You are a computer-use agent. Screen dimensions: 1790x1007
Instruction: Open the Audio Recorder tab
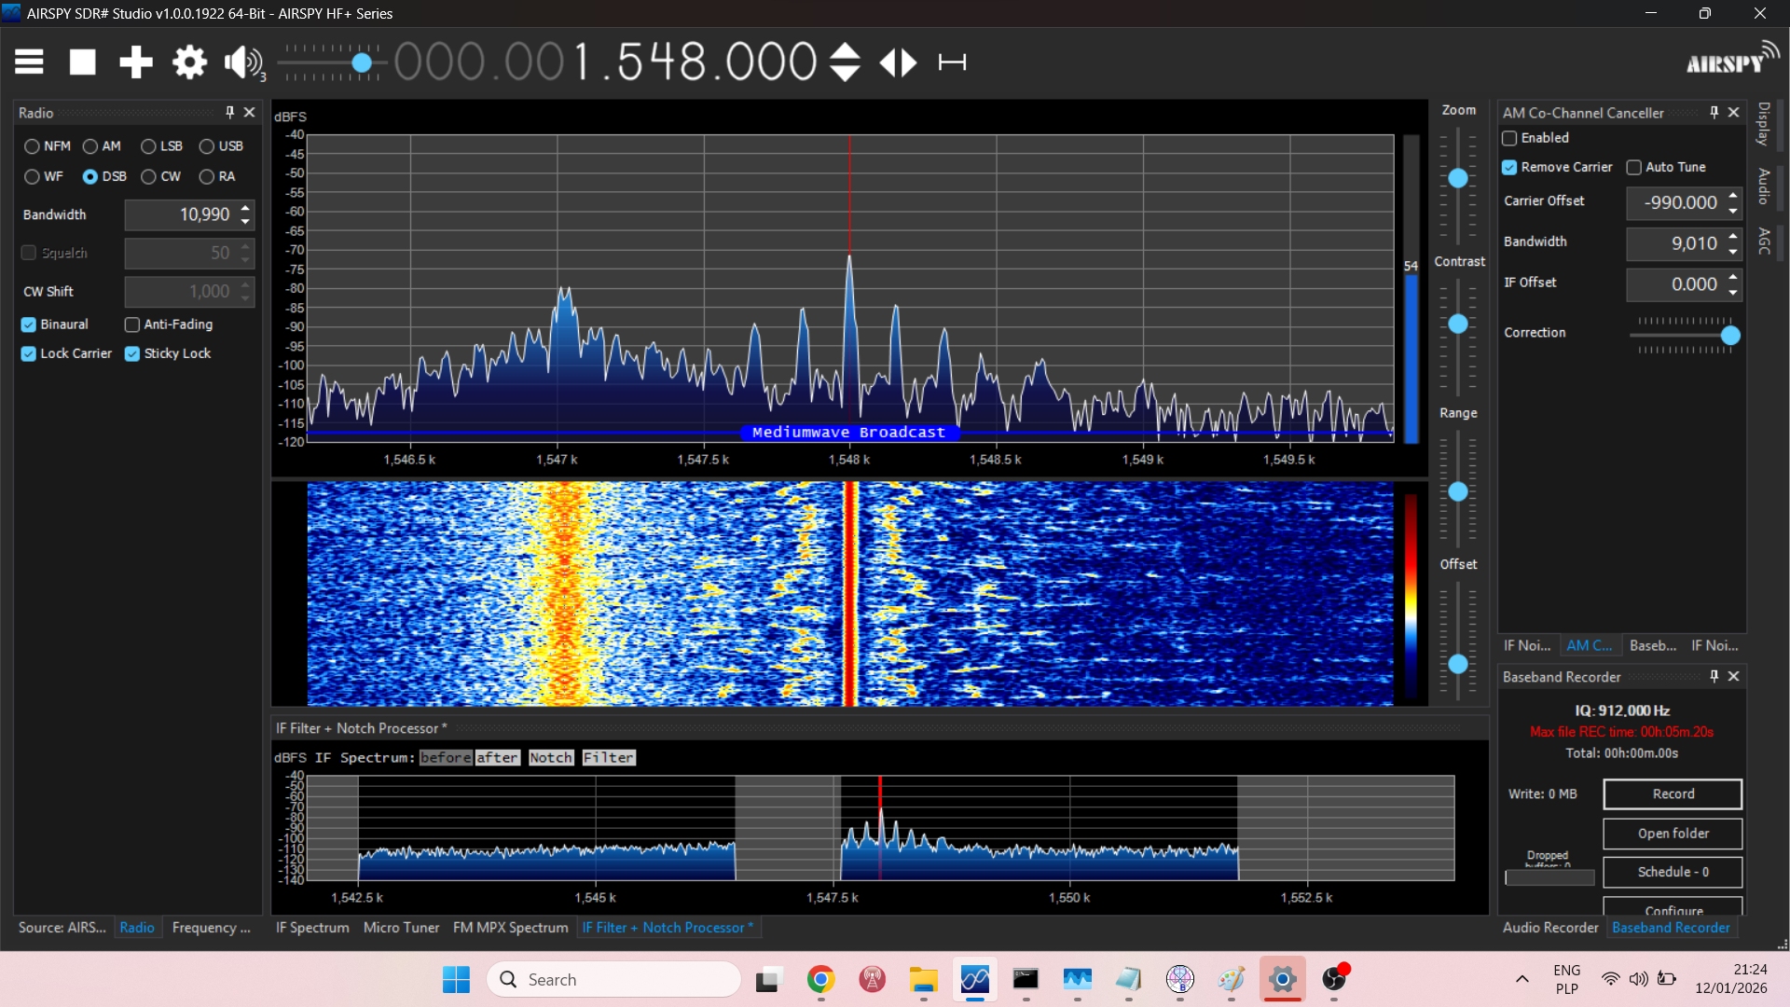[x=1549, y=928]
